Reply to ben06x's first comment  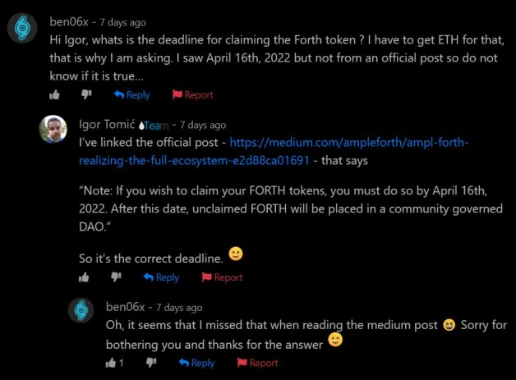(x=131, y=94)
